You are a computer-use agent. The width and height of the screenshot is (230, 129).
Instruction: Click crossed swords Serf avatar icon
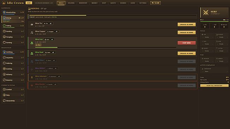pos(206,12)
